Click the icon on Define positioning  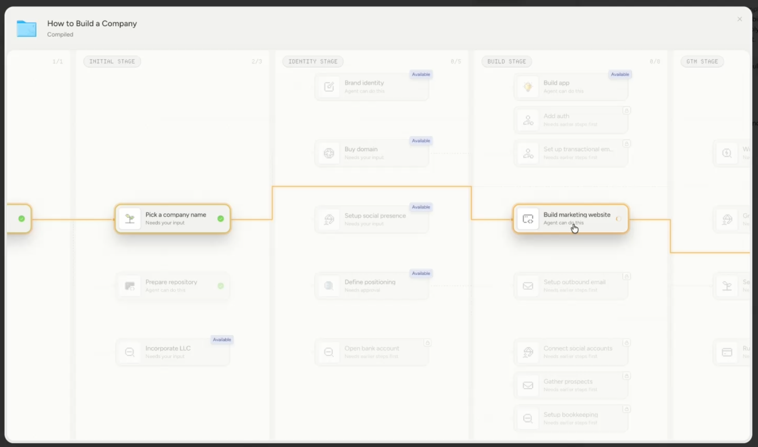tap(329, 286)
